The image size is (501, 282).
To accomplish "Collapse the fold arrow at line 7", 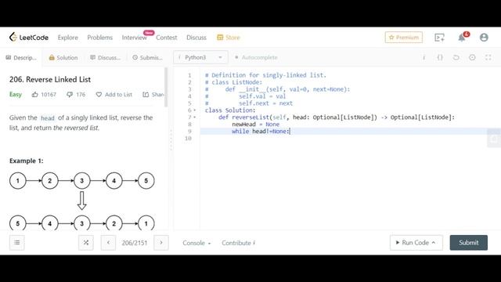I will pyautogui.click(x=195, y=117).
